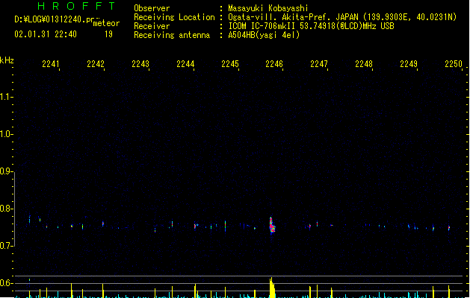Click the observer name Masayuki Kobayashi
Screen dimensions: 470x298
tap(268, 8)
